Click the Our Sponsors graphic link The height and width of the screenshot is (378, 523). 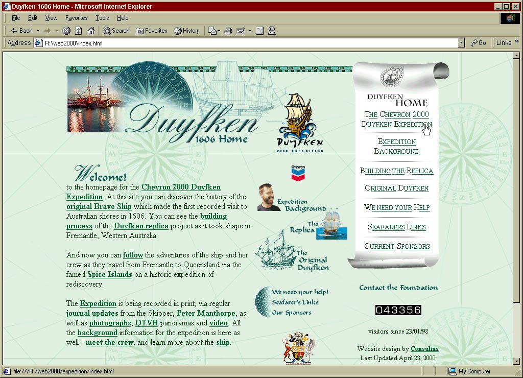292,313
